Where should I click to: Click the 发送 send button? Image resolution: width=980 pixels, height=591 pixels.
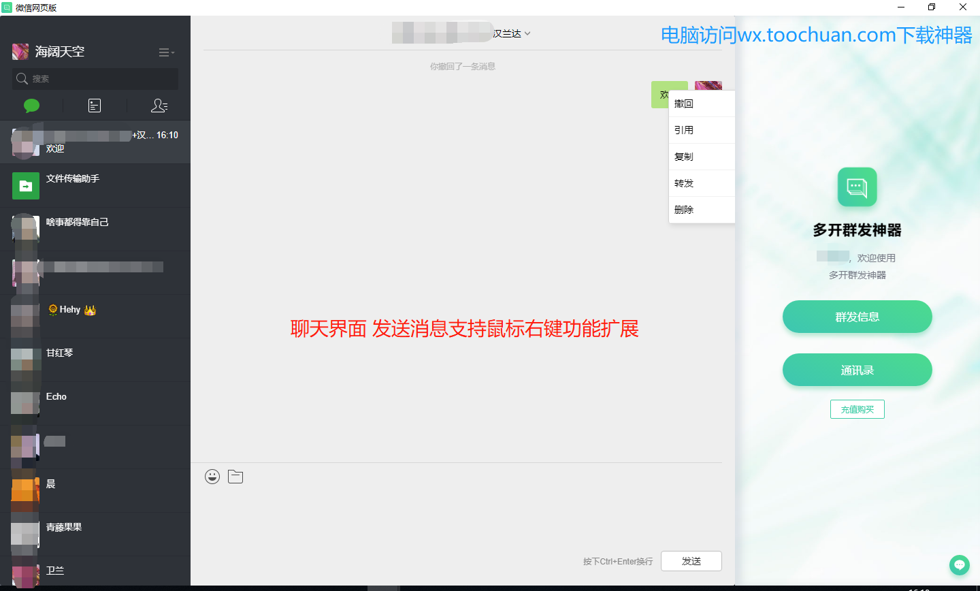click(691, 561)
